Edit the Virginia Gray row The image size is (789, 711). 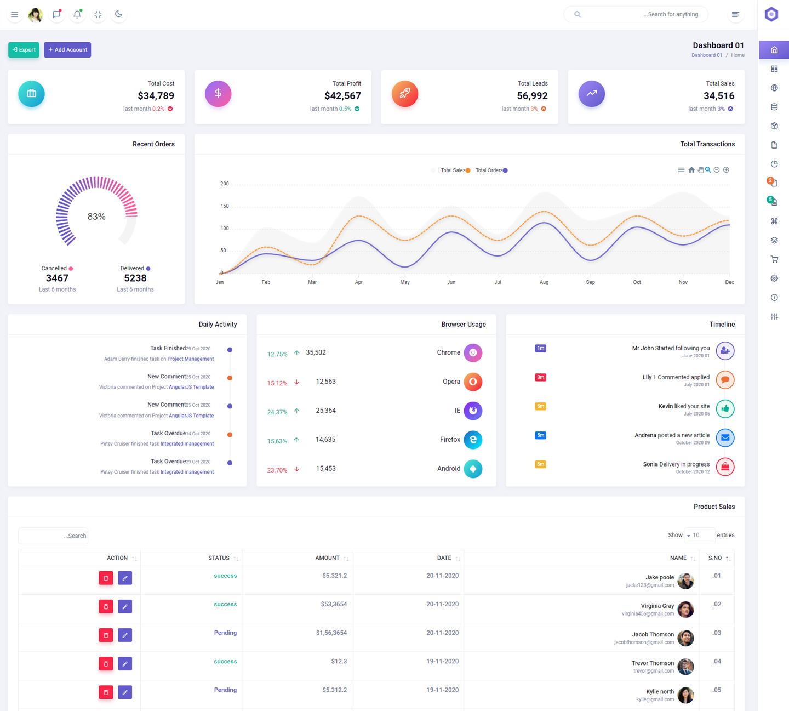125,606
